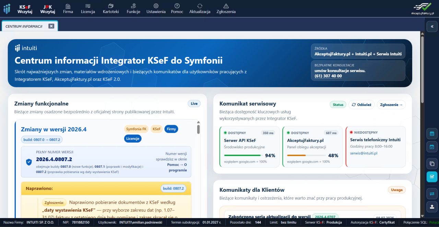439x227 pixels.
Task: Click the build: 0807.2 badge in Naprawiono
Action: click(174, 188)
